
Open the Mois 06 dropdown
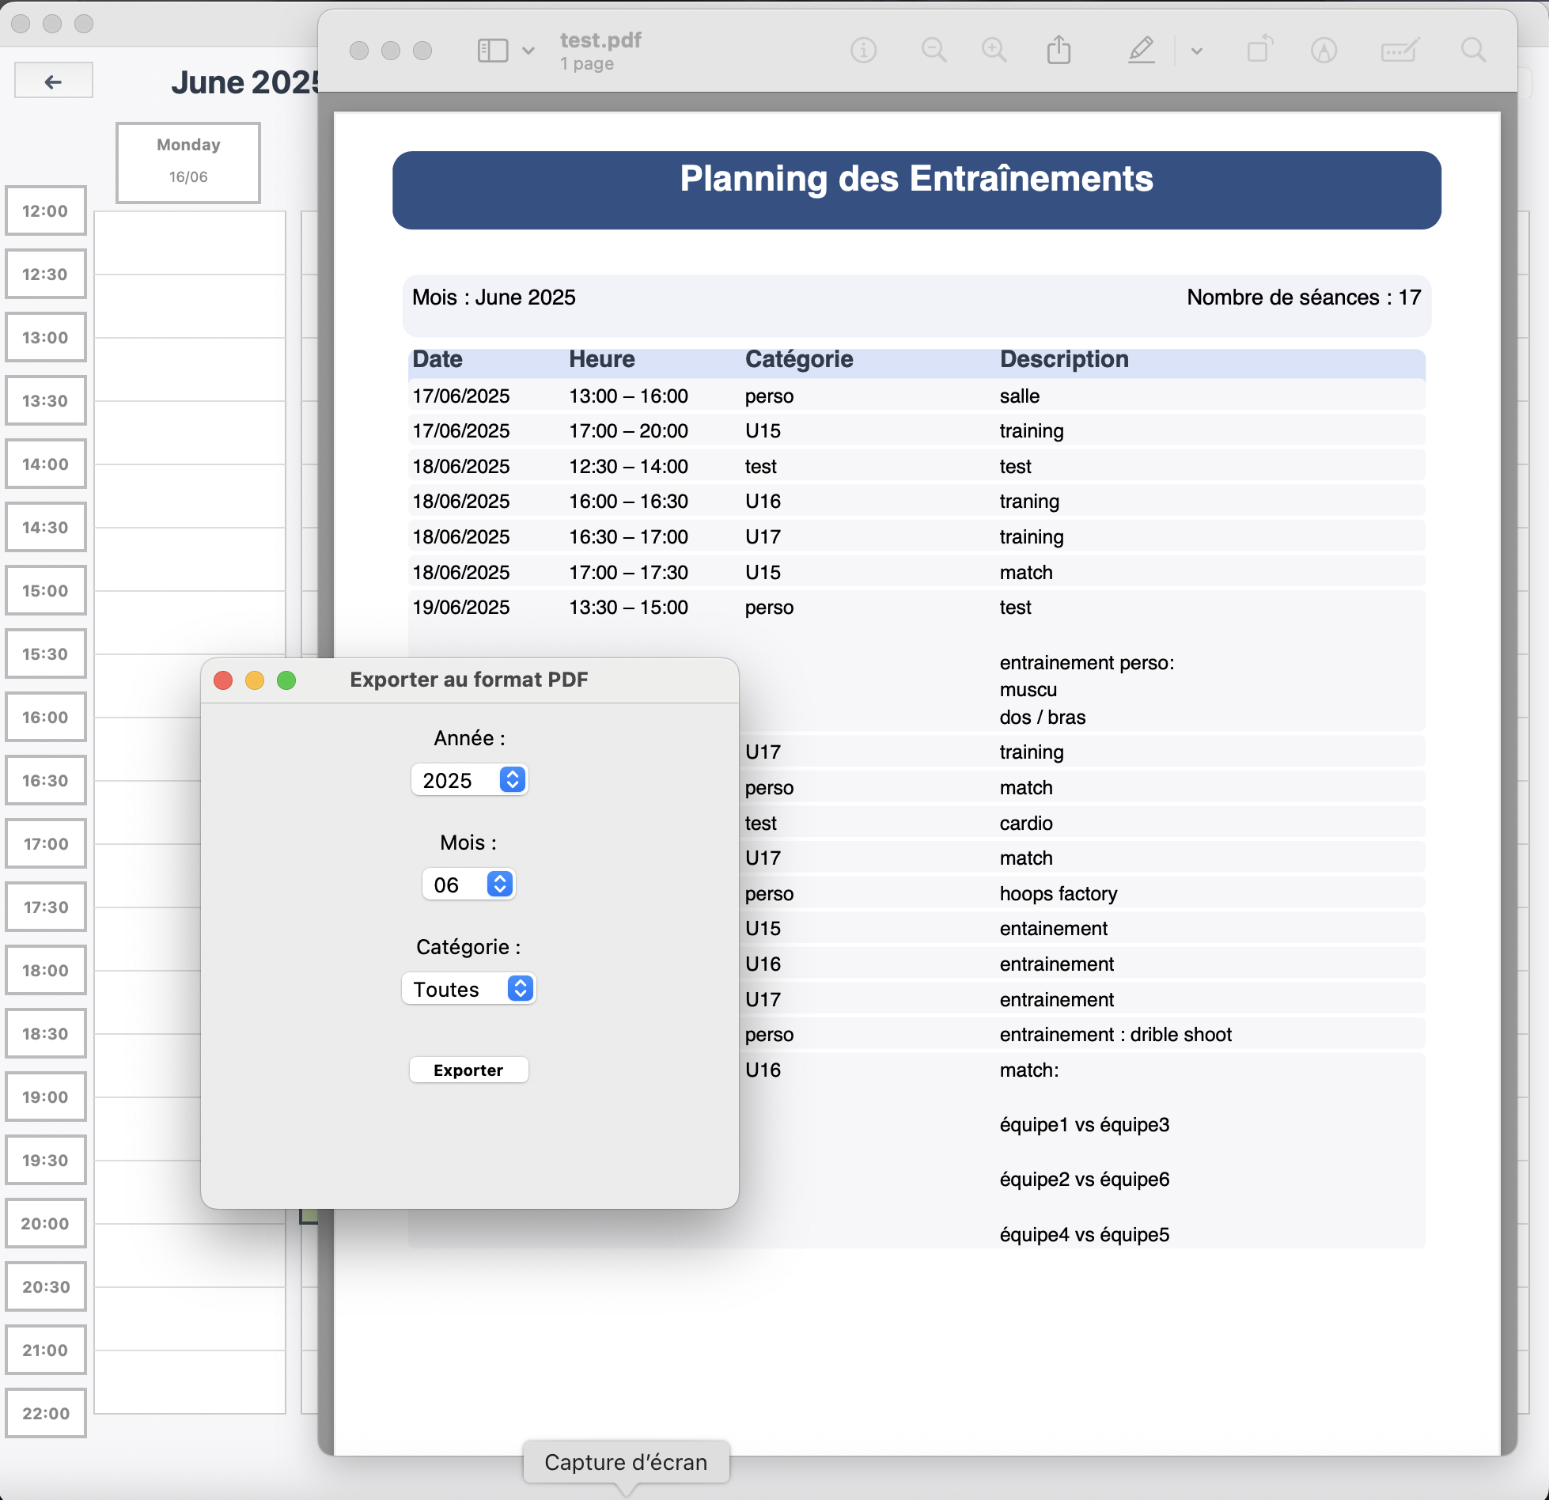pos(468,884)
